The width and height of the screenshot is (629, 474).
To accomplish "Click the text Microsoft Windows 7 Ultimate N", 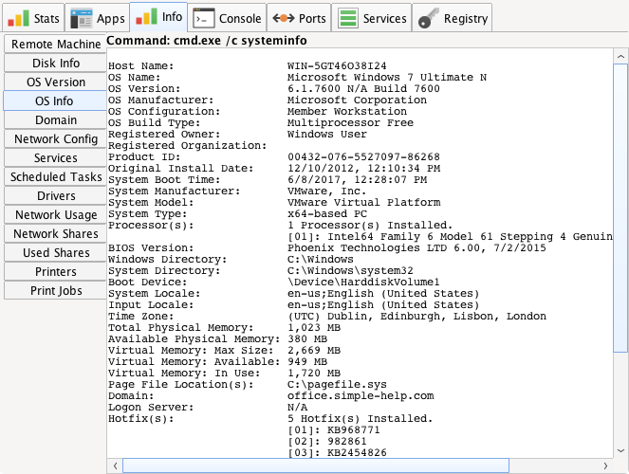I will [x=387, y=77].
